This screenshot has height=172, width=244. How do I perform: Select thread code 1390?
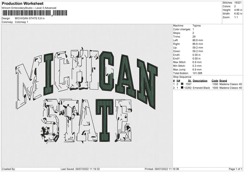(215, 84)
